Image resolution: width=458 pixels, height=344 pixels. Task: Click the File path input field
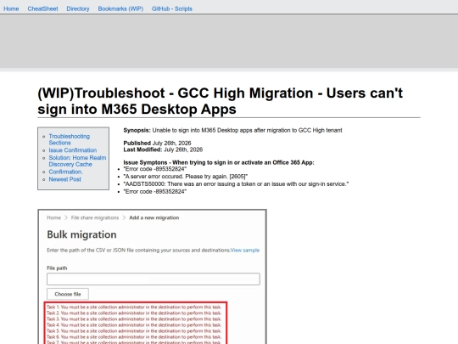(154, 279)
